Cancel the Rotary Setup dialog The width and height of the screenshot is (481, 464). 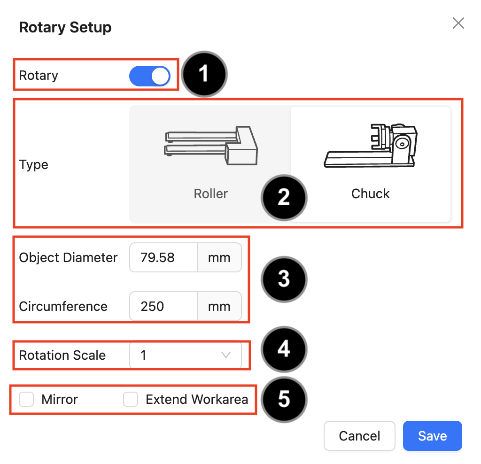coord(359,436)
